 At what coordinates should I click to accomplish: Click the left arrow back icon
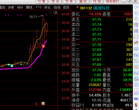(x=136, y=7)
